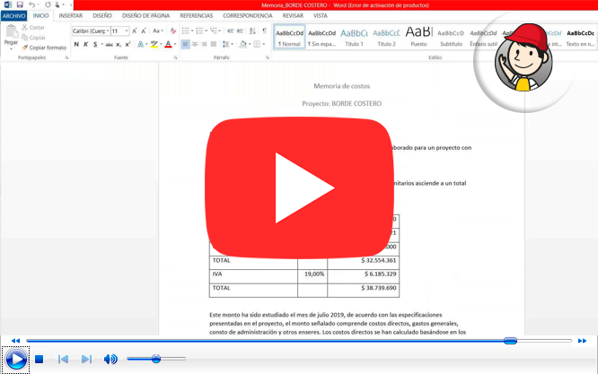Show paragraph marks pilcrow icon

pos(264,30)
